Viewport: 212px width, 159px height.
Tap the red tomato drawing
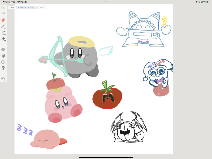(x=107, y=95)
